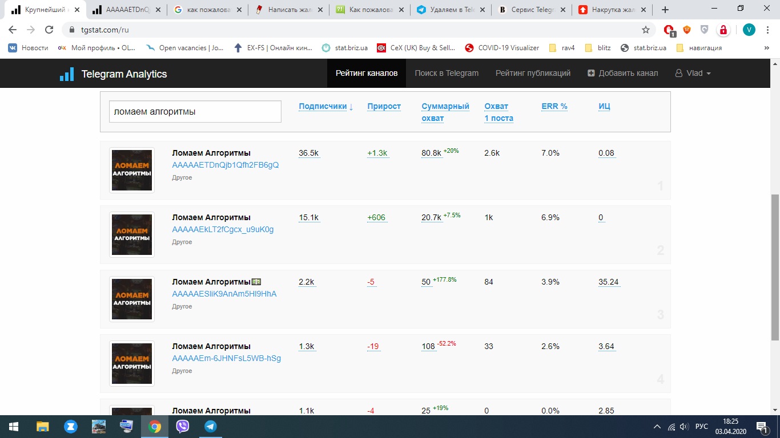Sort by ERR % column header
The height and width of the screenshot is (438, 780).
pos(554,106)
